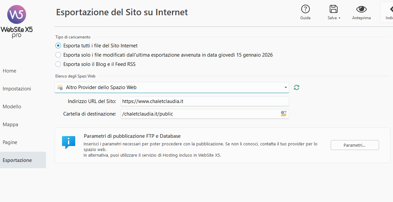
Task: Refresh the web spaces list
Action: tap(297, 87)
